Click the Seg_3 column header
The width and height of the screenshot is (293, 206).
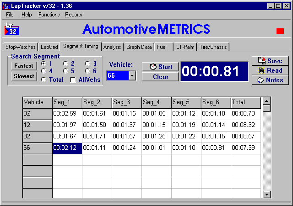[x=127, y=102]
